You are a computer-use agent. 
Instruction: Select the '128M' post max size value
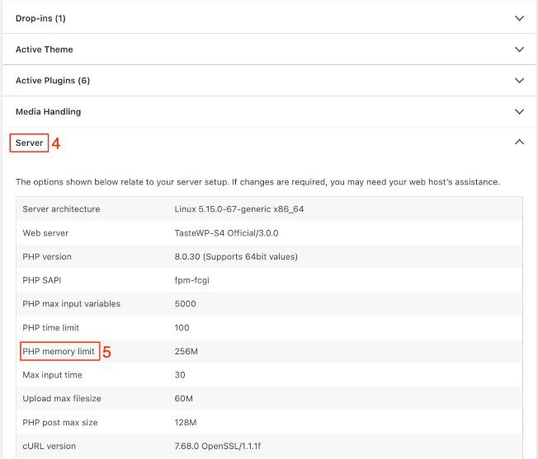pyautogui.click(x=186, y=423)
